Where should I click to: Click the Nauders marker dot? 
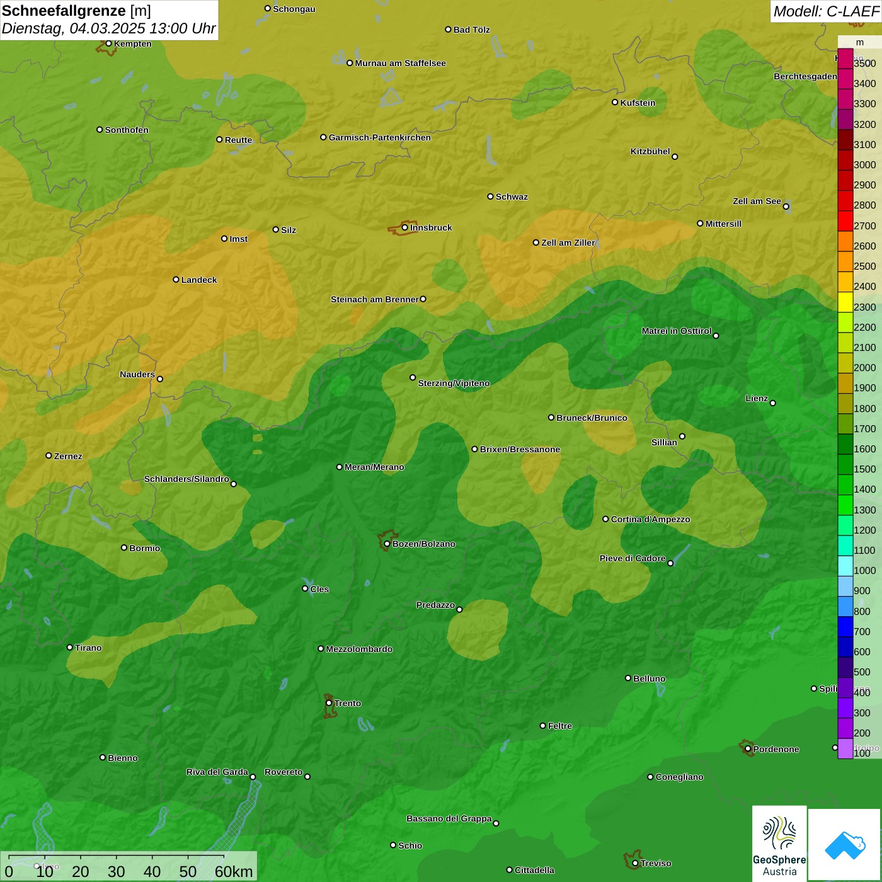160,379
